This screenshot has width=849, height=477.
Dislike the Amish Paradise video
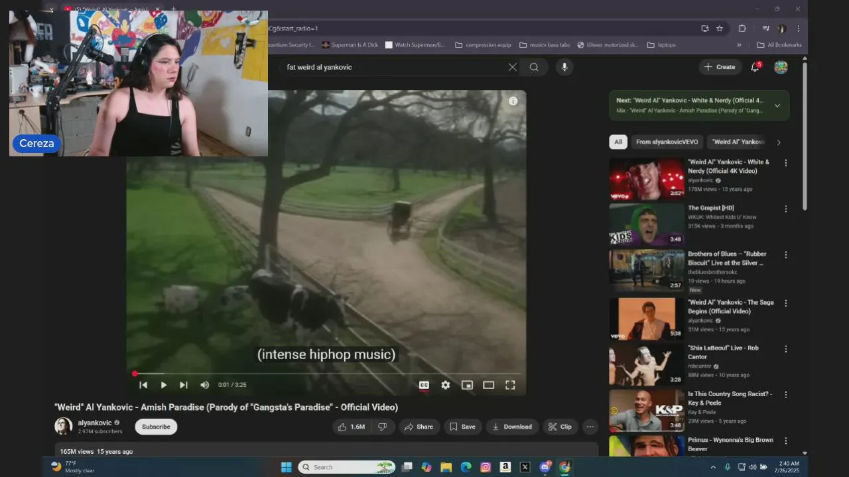[x=383, y=427]
